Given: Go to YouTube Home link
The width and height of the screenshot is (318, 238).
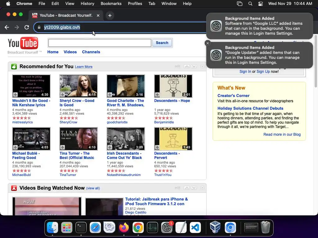Looking at the screenshot, I should tap(53, 52).
